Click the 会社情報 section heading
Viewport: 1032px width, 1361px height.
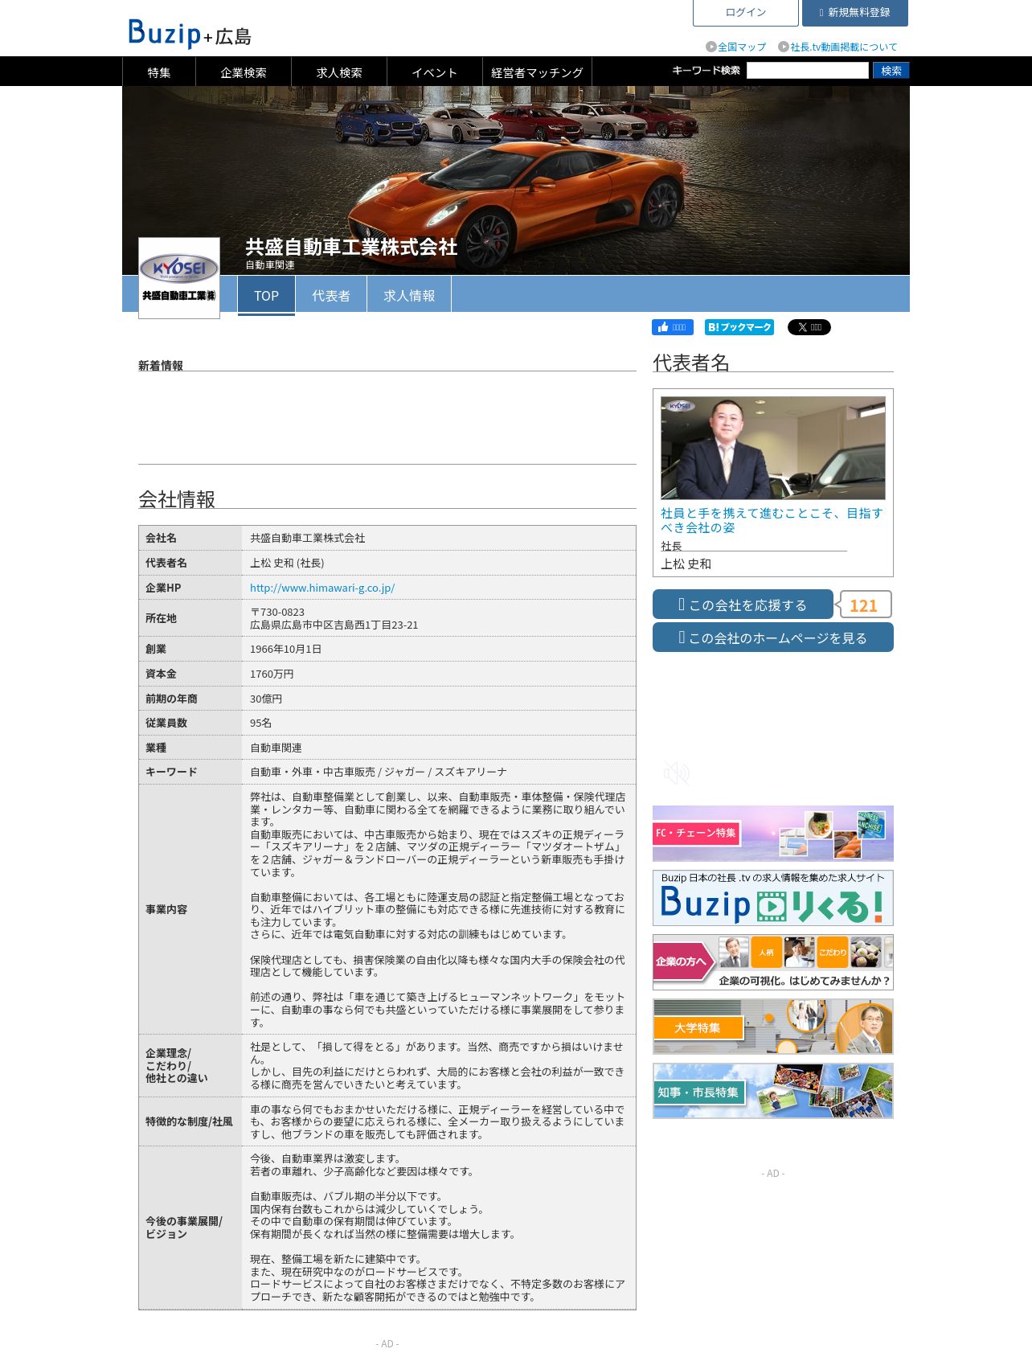177,499
